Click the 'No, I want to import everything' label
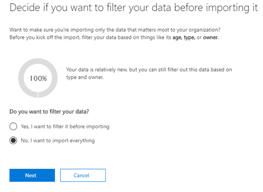263x192 pixels. pos(58,140)
